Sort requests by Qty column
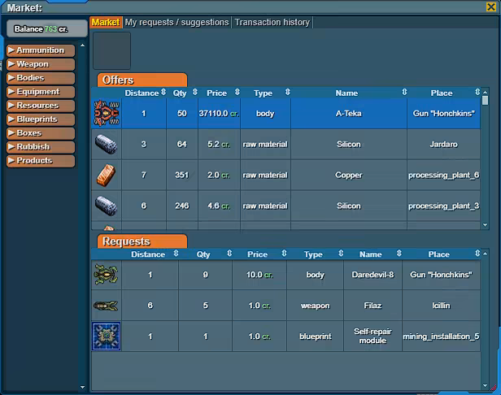Image resolution: width=501 pixels, height=395 pixels. [x=203, y=254]
